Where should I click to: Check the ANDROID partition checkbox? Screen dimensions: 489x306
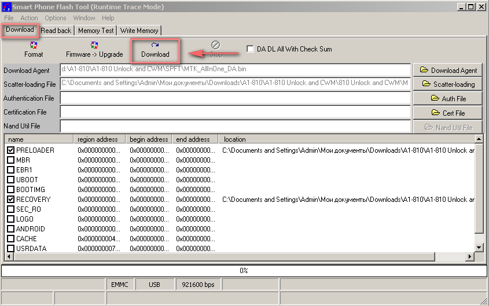click(11, 229)
